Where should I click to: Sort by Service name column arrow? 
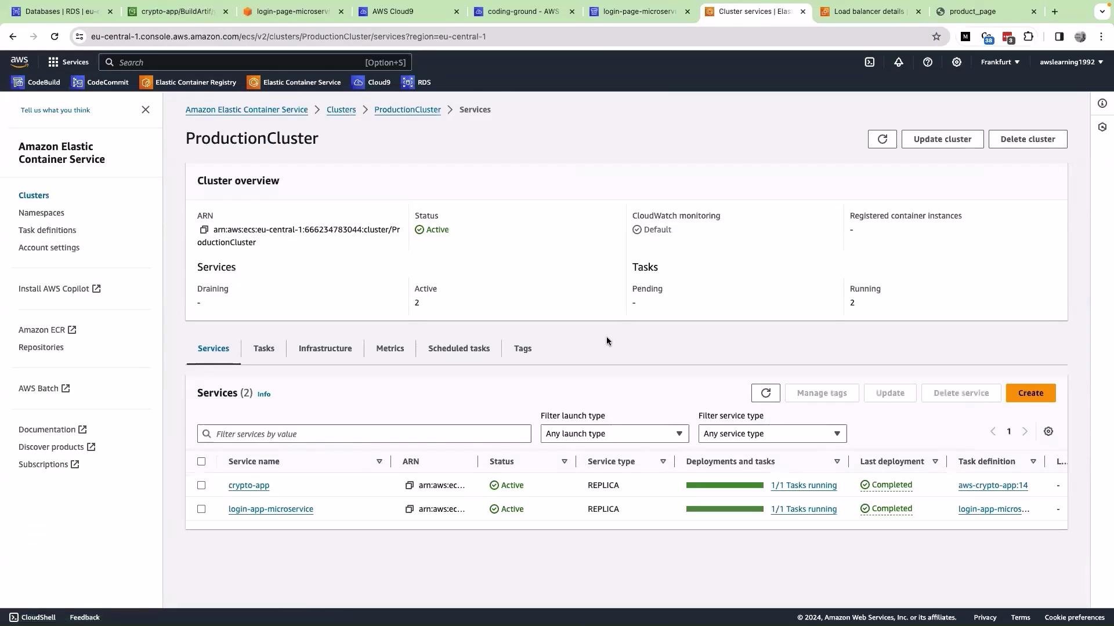coord(379,462)
